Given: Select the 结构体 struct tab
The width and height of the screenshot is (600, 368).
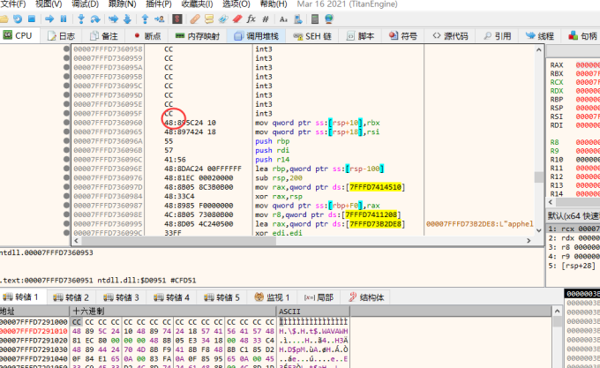Looking at the screenshot, I should 366,297.
